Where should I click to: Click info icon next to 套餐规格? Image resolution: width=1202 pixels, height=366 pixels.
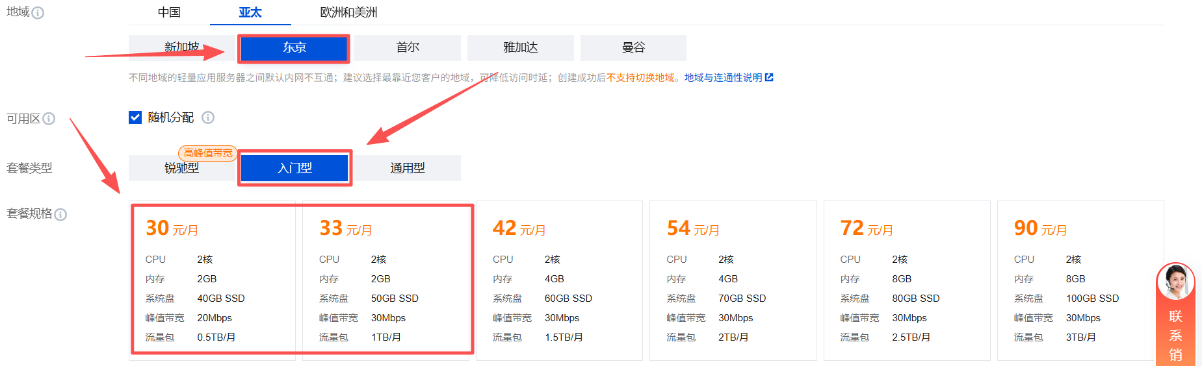(x=60, y=215)
